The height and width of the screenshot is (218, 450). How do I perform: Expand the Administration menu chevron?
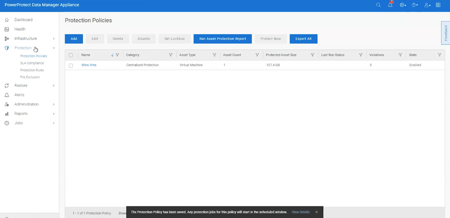[x=54, y=105]
